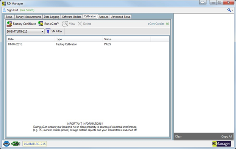This screenshot has width=236, height=149.
Task: Click the View magnifier icon
Action: pos(65,24)
